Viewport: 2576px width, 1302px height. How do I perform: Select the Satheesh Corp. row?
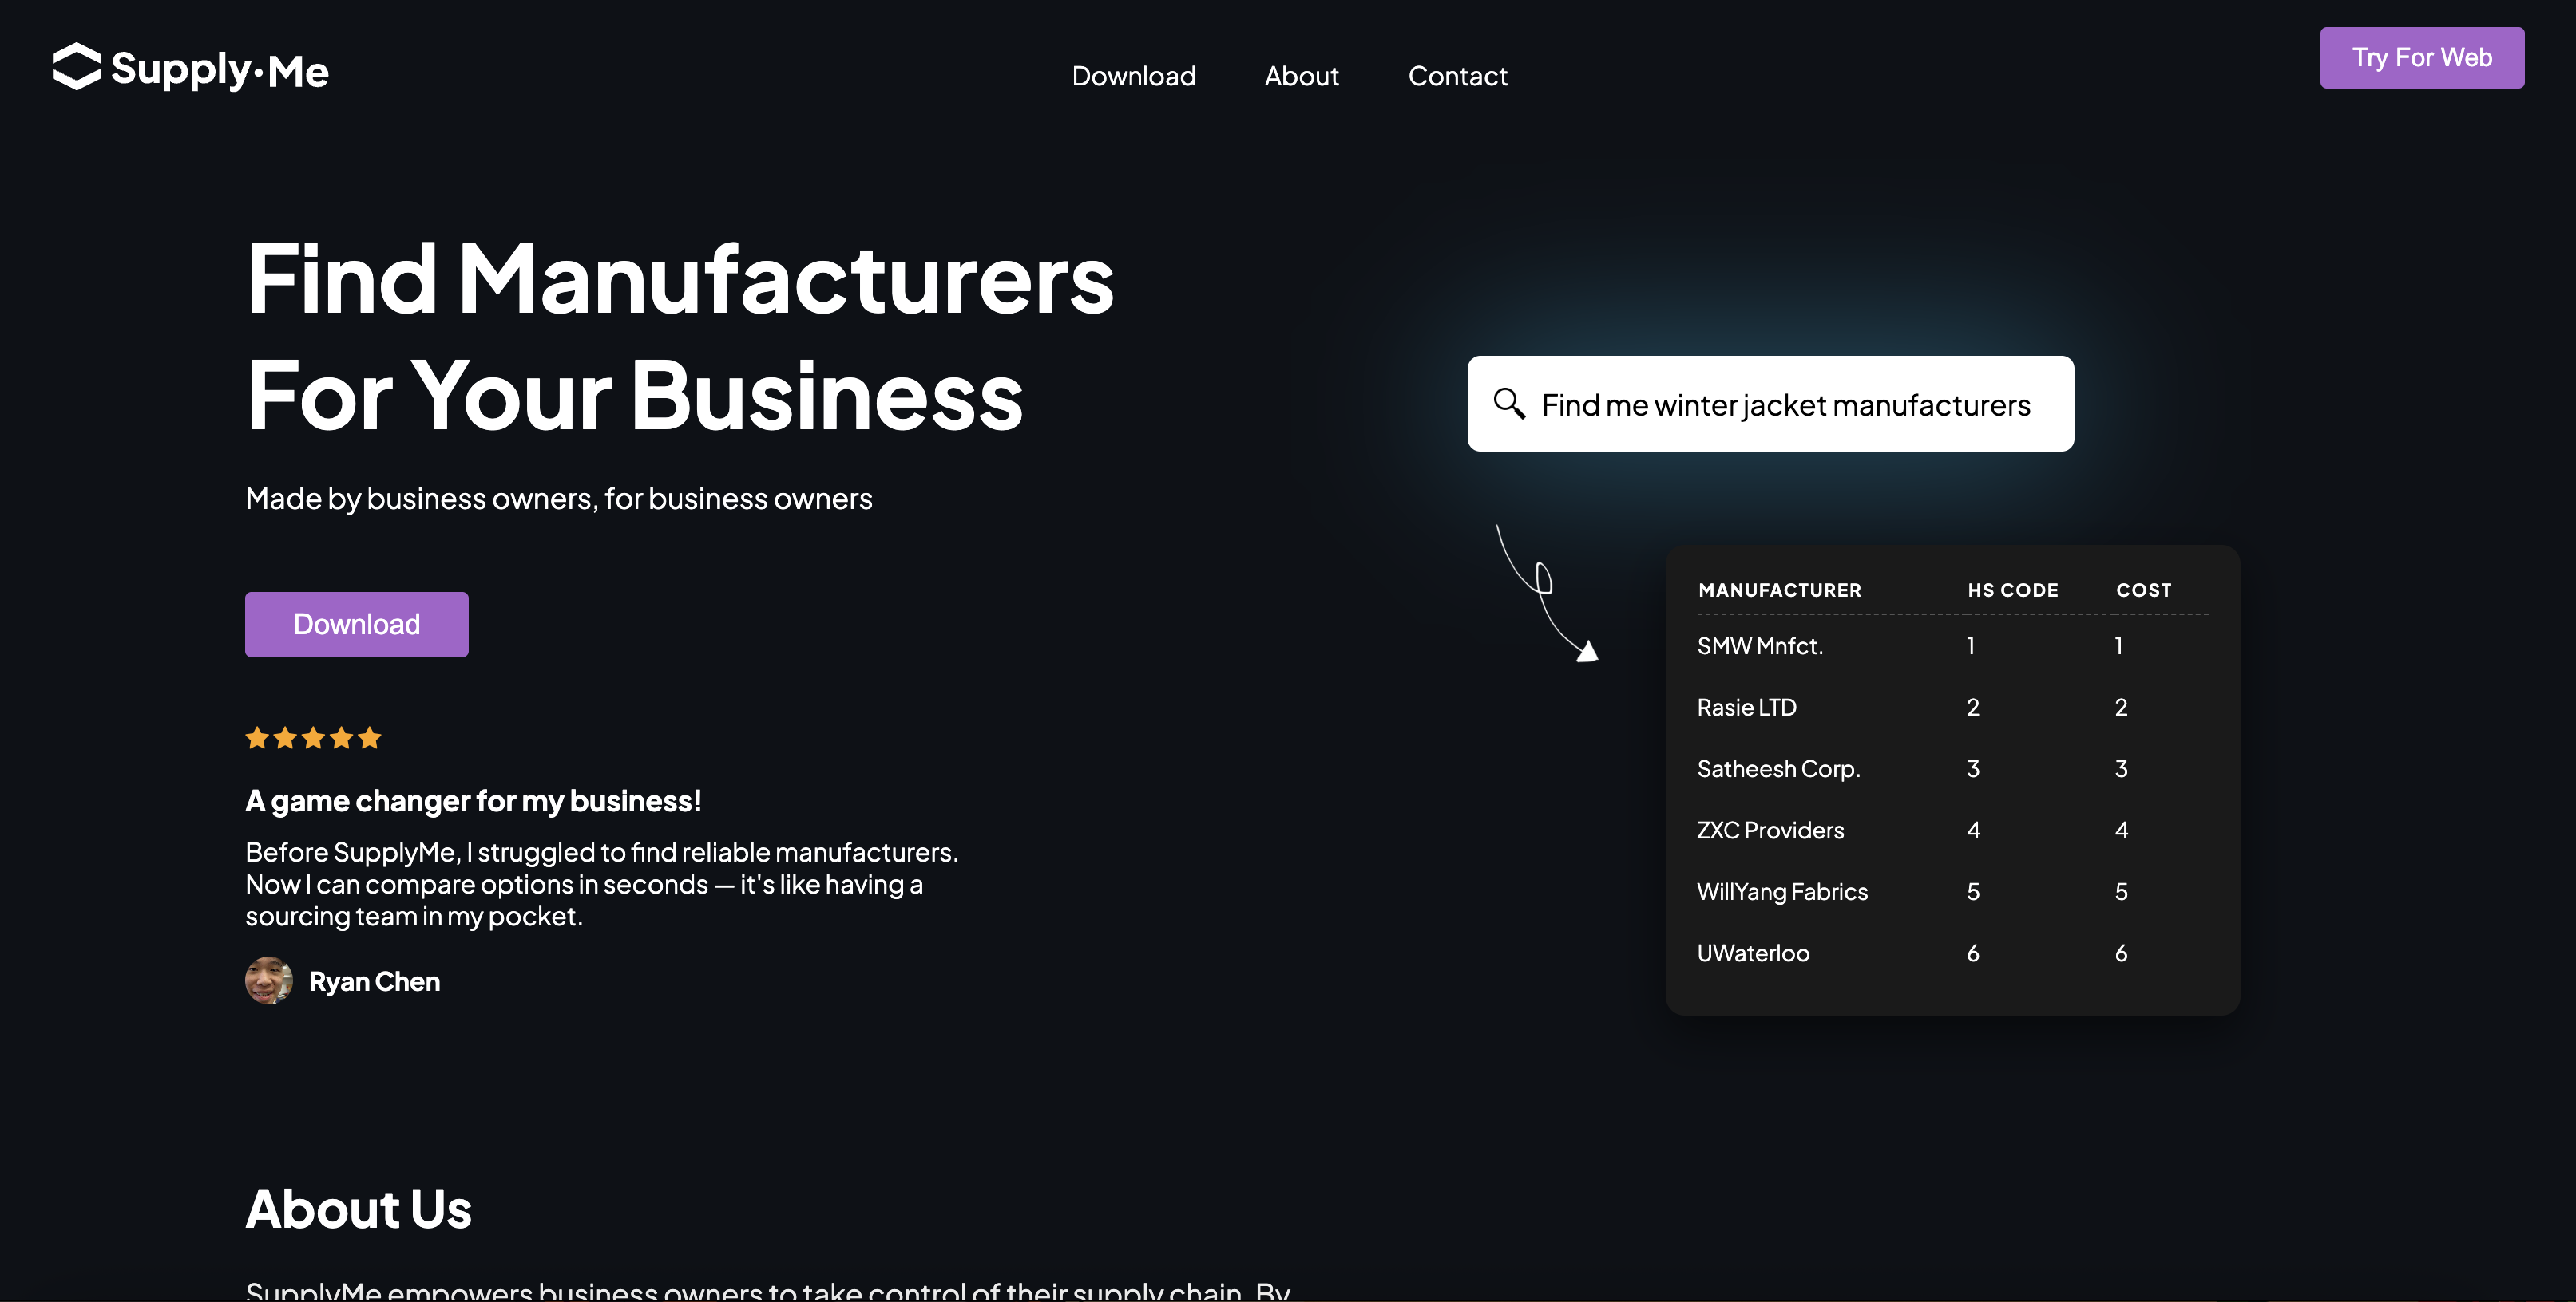tap(1778, 768)
